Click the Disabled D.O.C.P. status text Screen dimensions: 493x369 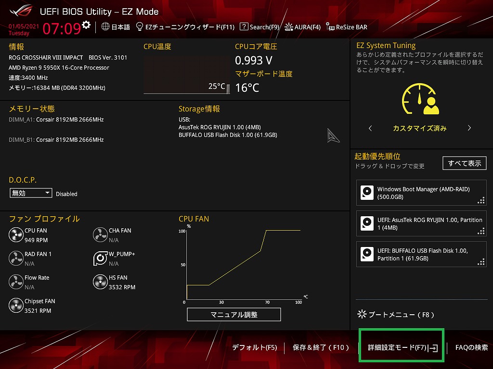tap(66, 194)
